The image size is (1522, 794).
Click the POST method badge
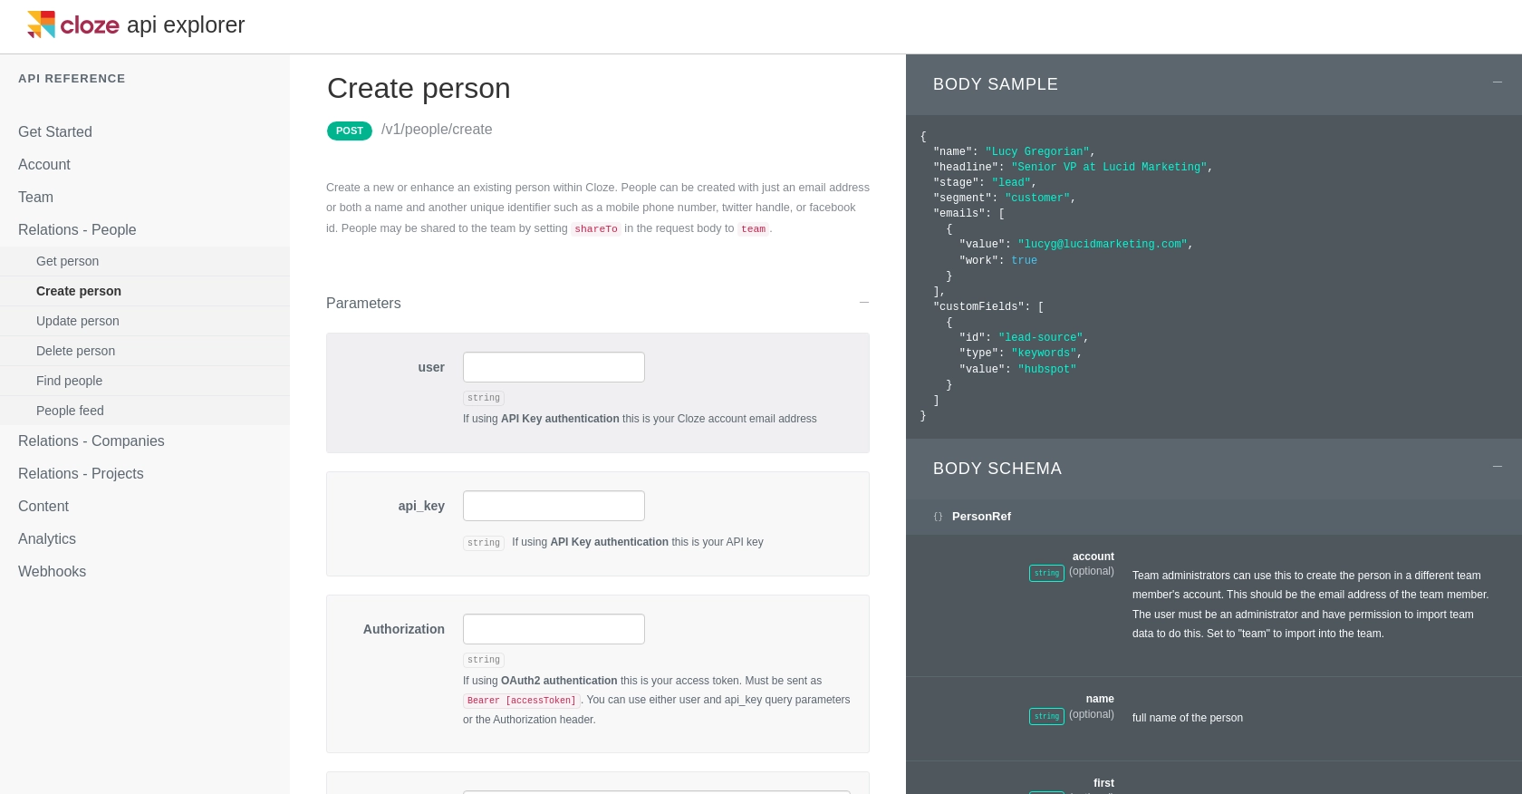pyautogui.click(x=350, y=131)
